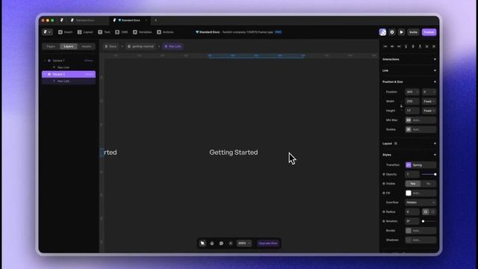Toggle the aspect ratio lock icon

[x=401, y=106]
